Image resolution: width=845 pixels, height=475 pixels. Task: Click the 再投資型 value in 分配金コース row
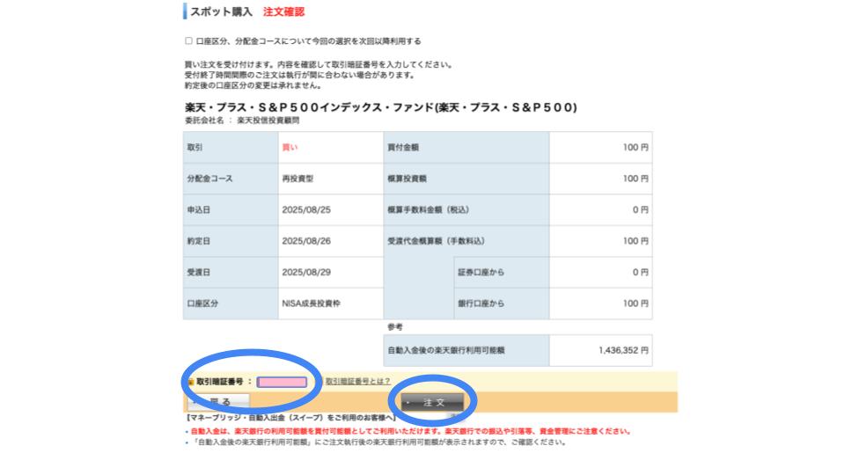coord(298,179)
